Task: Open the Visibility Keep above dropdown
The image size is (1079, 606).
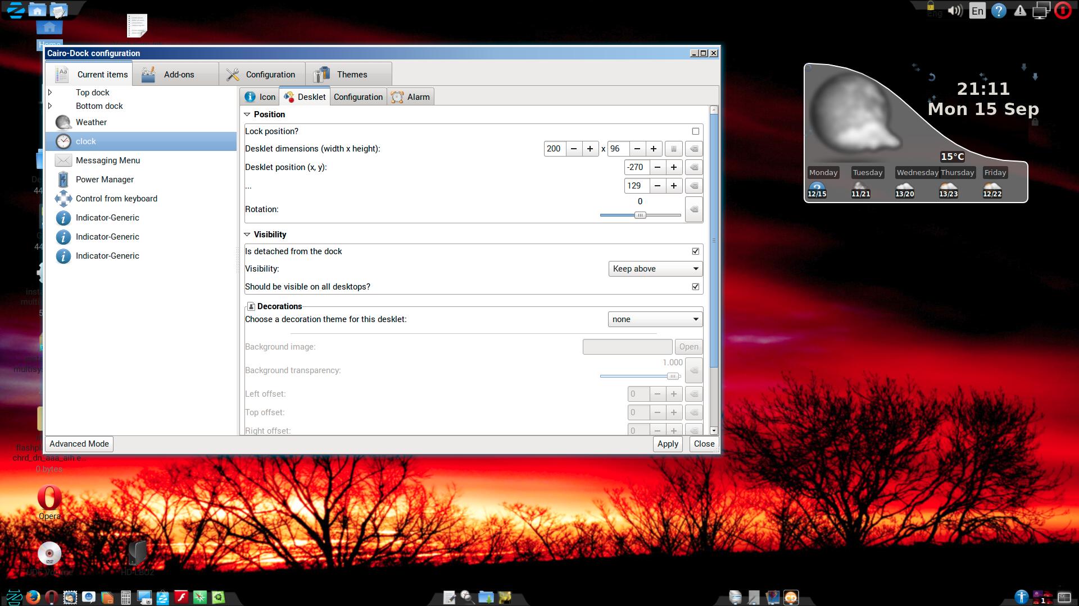Action: point(655,269)
